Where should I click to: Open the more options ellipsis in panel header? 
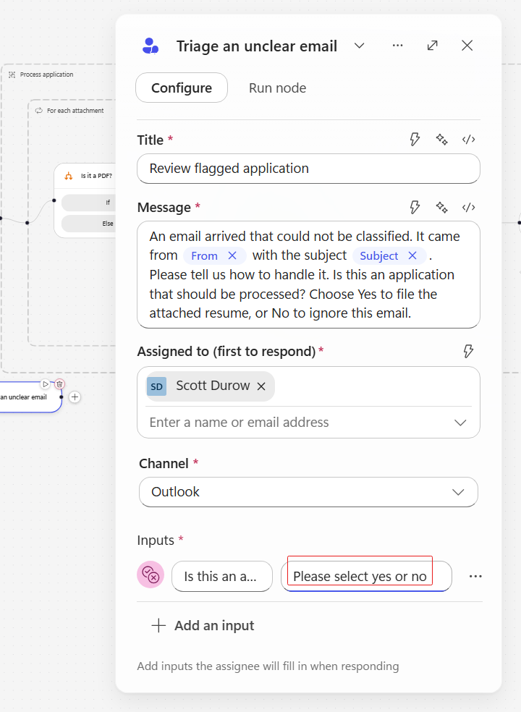click(x=397, y=46)
